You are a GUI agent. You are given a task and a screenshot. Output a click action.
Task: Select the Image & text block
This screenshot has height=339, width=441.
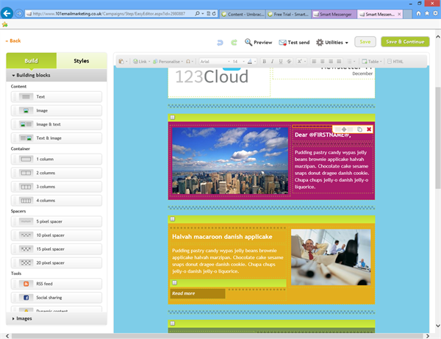[x=57, y=124]
